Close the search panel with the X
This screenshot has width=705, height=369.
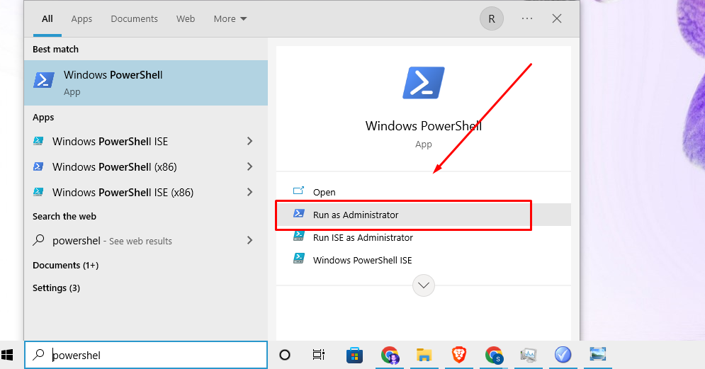(x=557, y=19)
